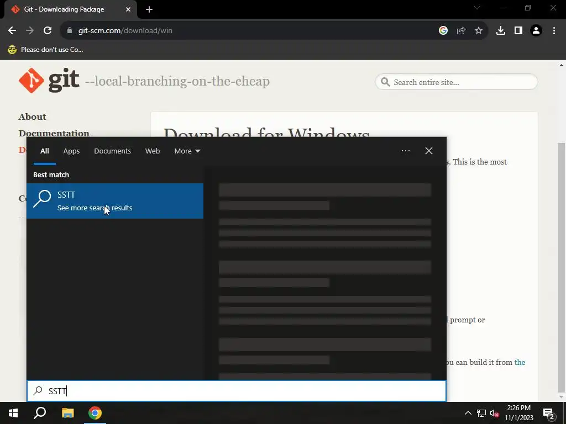The height and width of the screenshot is (424, 566).
Task: Click the muted volume tray icon
Action: point(494,413)
